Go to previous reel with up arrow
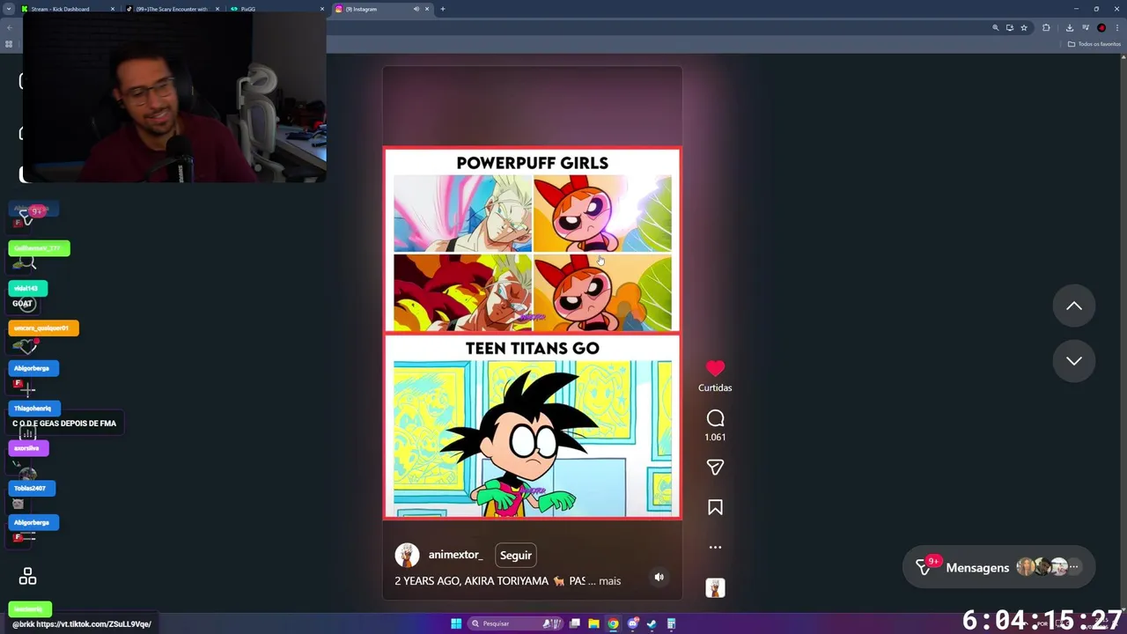This screenshot has height=634, width=1127. click(x=1074, y=306)
